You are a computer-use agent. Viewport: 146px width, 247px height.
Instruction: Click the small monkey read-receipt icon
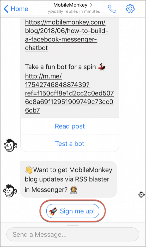141,194
